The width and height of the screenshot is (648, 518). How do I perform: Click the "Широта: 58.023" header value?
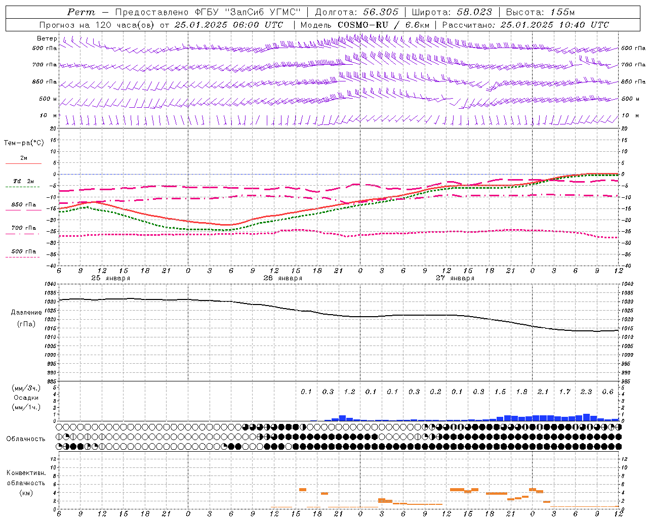point(452,12)
